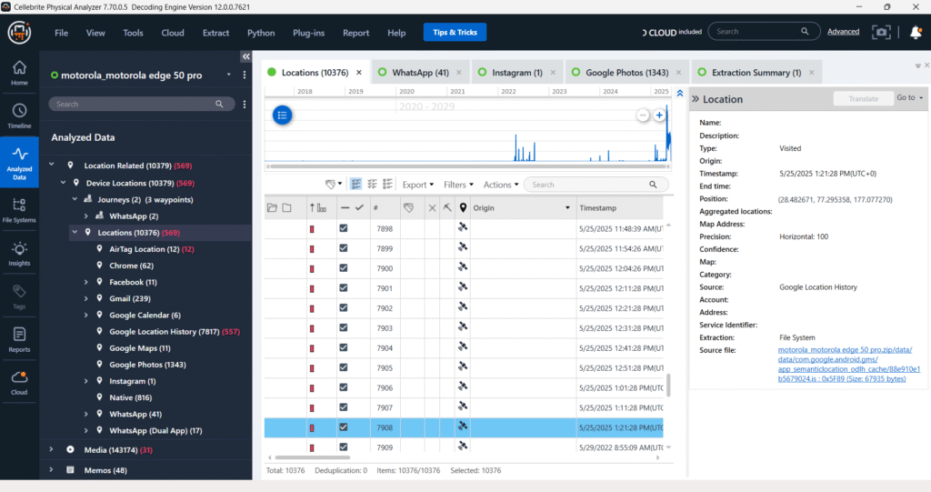Close the Locations (10376) tab

pyautogui.click(x=358, y=73)
